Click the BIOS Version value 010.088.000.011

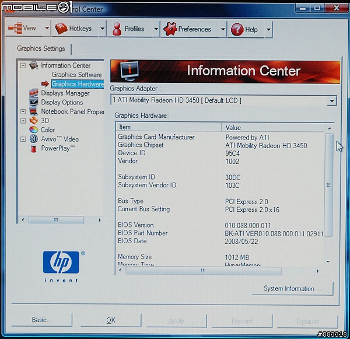point(248,226)
